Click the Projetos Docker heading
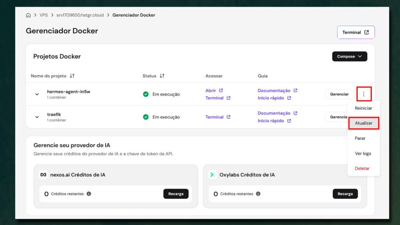Screen dimensions: 400x225 (x=57, y=56)
